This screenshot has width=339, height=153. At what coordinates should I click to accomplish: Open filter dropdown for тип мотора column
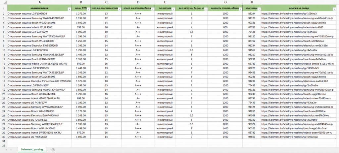[x=173, y=9]
